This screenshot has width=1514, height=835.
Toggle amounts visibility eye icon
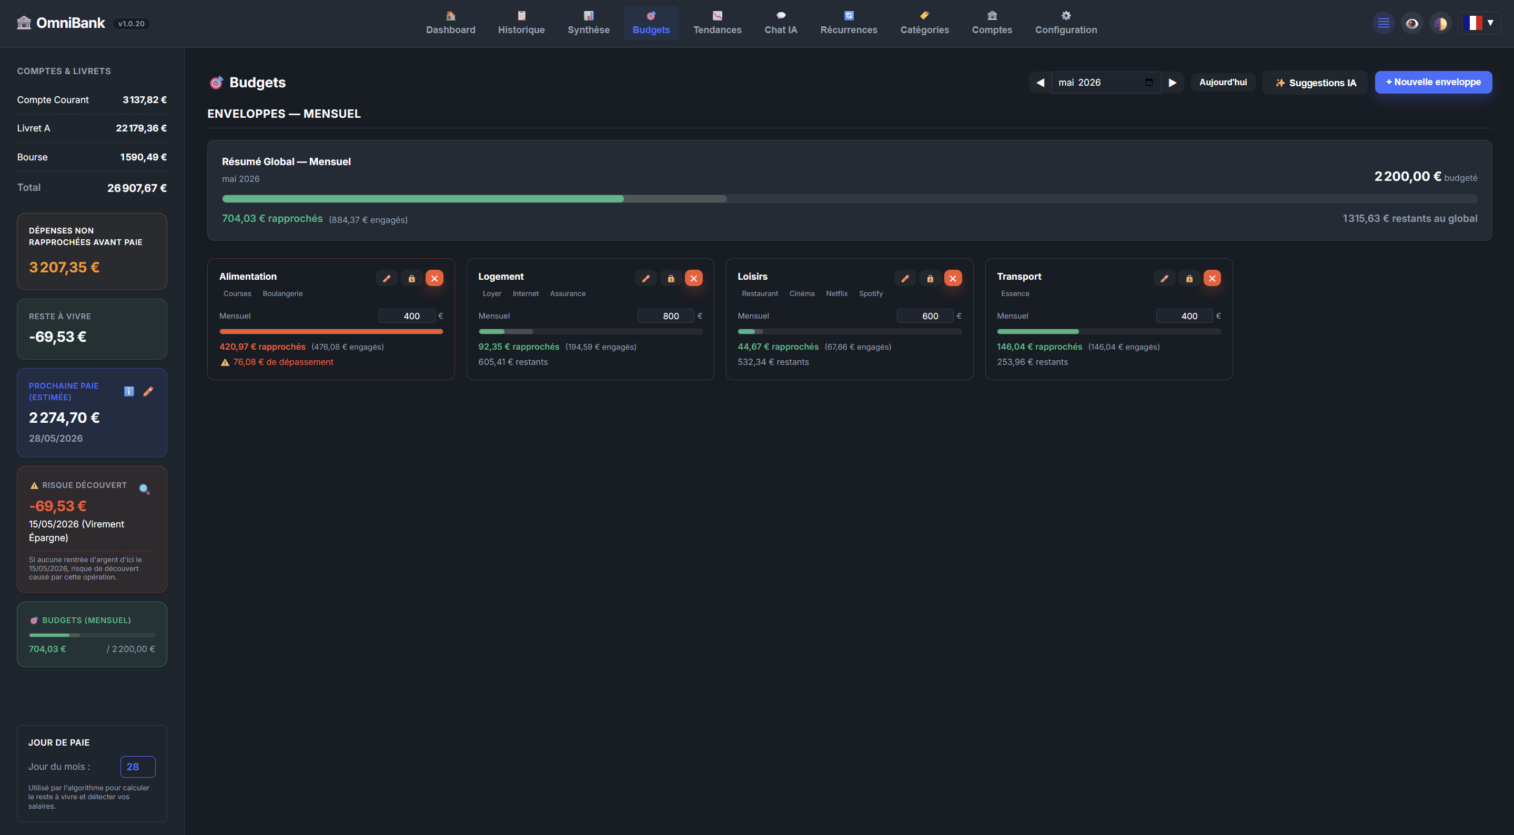pos(1412,24)
